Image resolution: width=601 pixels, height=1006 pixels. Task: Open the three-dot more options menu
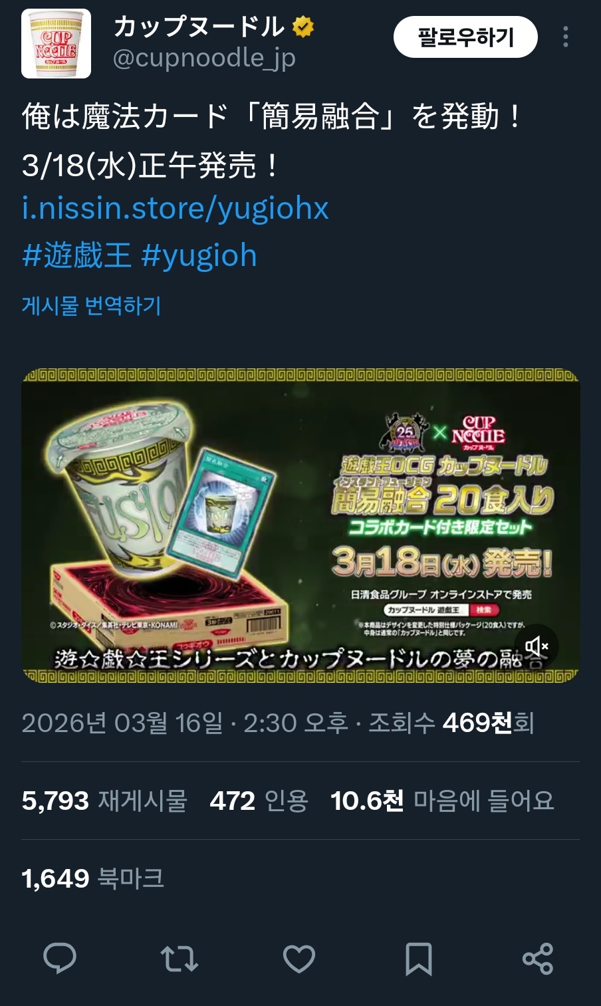pyautogui.click(x=566, y=37)
